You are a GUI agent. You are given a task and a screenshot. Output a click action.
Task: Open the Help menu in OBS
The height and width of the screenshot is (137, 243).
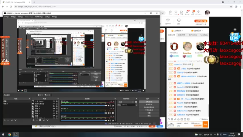point(54,17)
